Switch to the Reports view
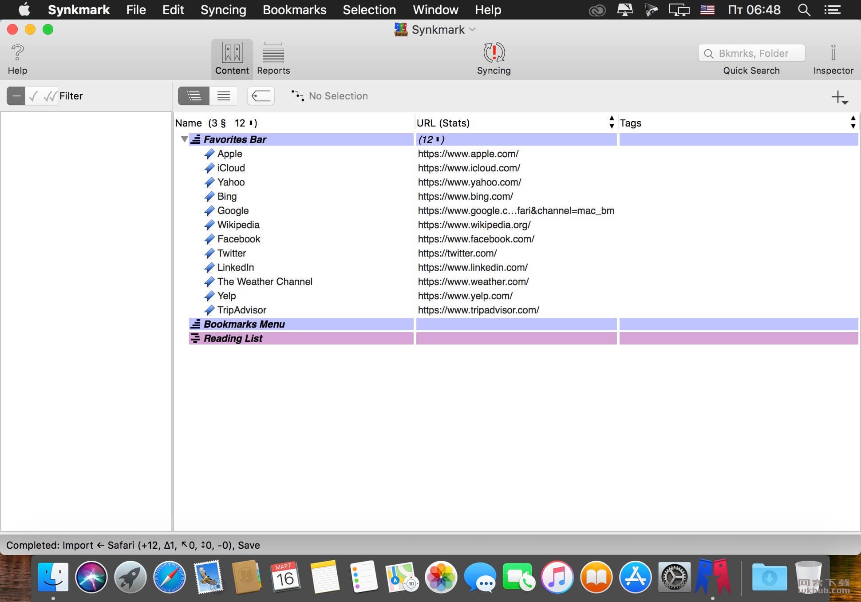The image size is (861, 602). (x=273, y=59)
